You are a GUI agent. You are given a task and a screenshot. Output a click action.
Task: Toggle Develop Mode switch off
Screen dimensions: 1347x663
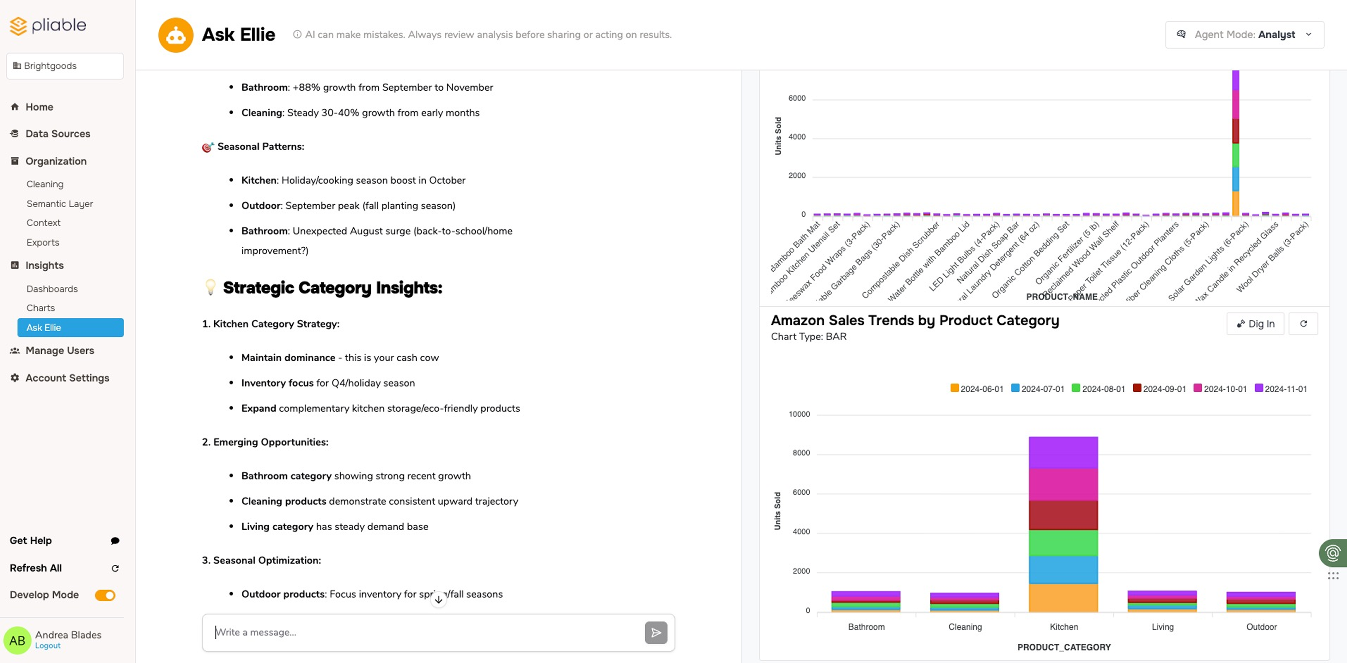105,595
